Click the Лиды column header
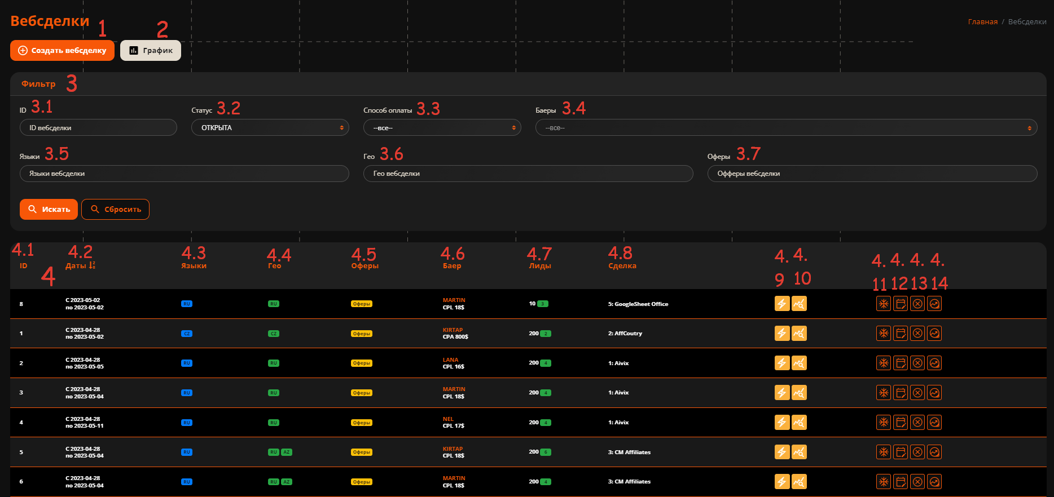Screen dimensions: 1054x497 point(540,266)
